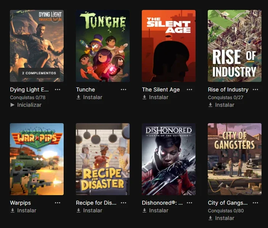Select the Warpips cover thumbnail
Image resolution: width=268 pixels, height=228 pixels.
37,159
